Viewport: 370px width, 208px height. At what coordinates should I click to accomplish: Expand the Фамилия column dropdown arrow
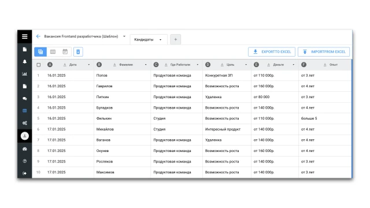click(x=146, y=65)
